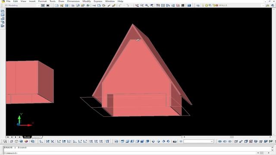Viewport: 276px width, 155px height.
Task: Expand the empty dropdown in bottom toolbar
Action: (212, 141)
